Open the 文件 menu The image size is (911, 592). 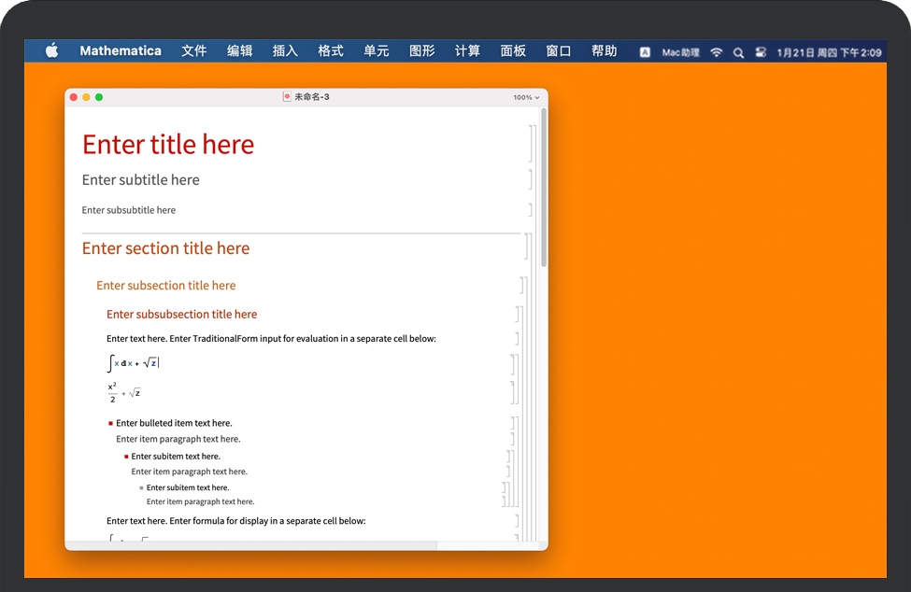193,51
